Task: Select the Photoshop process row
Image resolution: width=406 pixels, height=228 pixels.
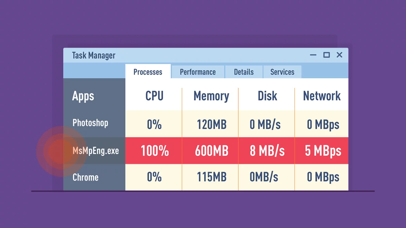Action: [90, 123]
